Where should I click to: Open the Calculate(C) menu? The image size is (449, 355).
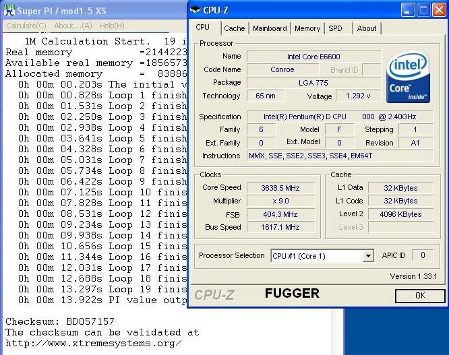[26, 26]
